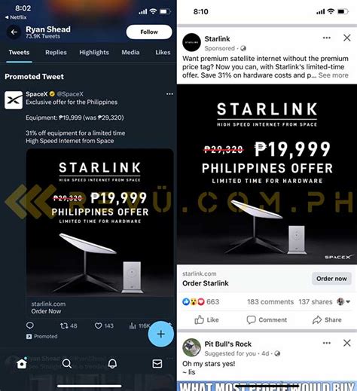This screenshot has width=357, height=391.
Task: Switch to the Replies tab
Action: [x=56, y=52]
